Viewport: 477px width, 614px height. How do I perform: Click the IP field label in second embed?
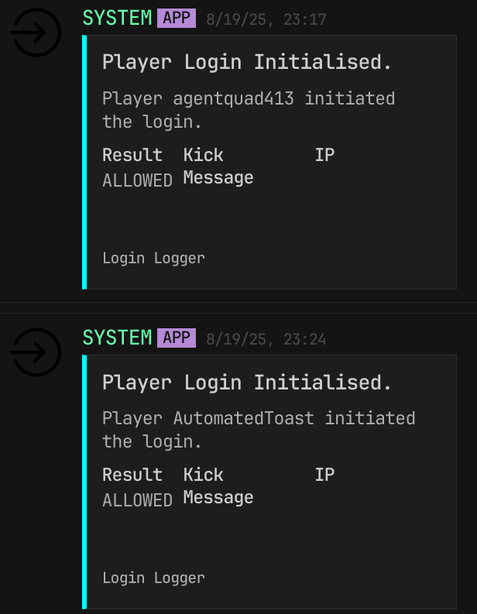coord(324,475)
